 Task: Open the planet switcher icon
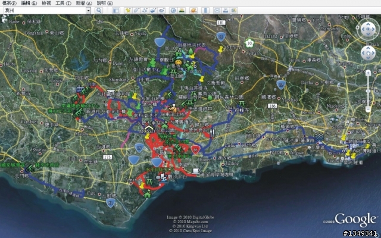click(x=193, y=10)
